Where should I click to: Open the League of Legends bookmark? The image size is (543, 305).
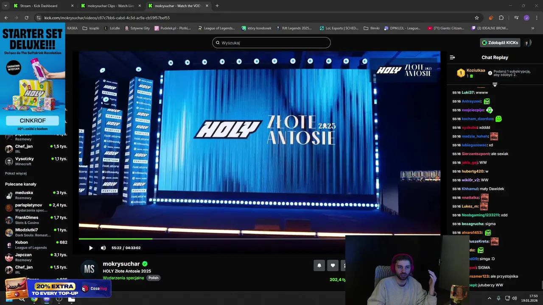216,28
